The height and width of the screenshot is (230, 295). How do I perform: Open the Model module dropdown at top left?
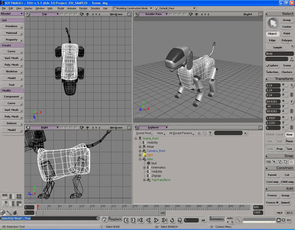pyautogui.click(x=12, y=13)
